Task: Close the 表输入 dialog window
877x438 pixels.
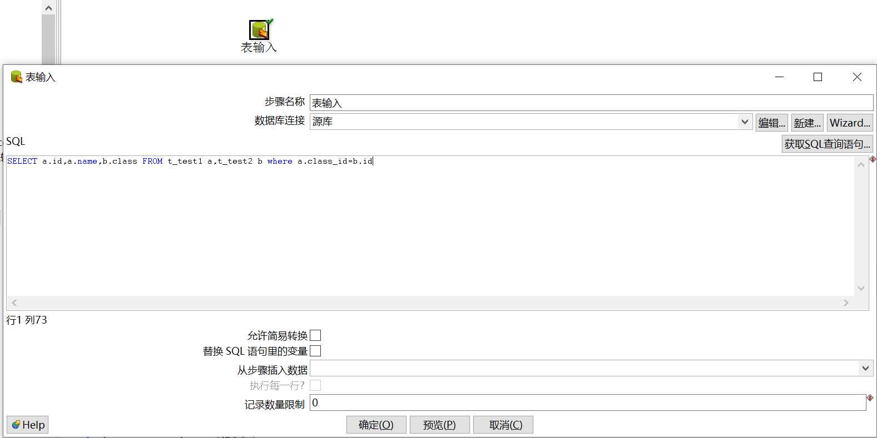Action: pos(857,77)
